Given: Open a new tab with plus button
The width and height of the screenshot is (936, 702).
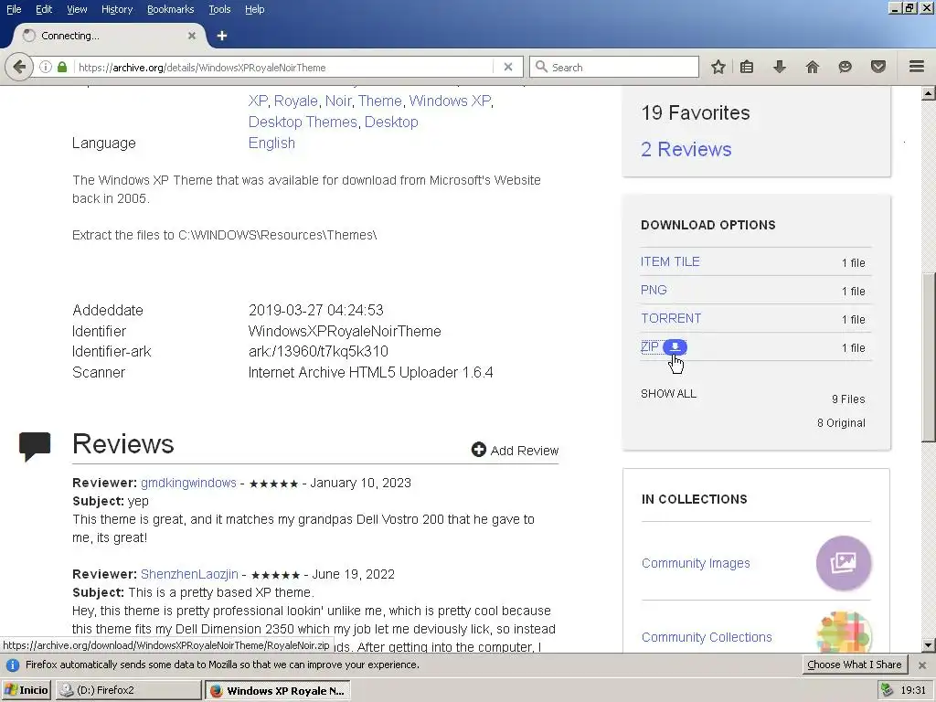Looking at the screenshot, I should tap(222, 36).
